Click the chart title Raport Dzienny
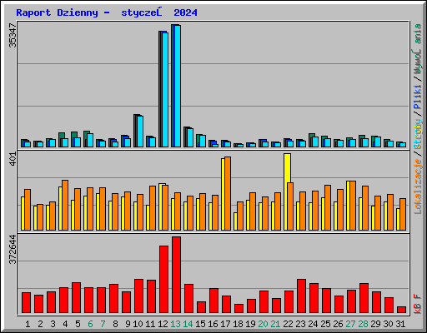427x333 pixels. (57, 12)
